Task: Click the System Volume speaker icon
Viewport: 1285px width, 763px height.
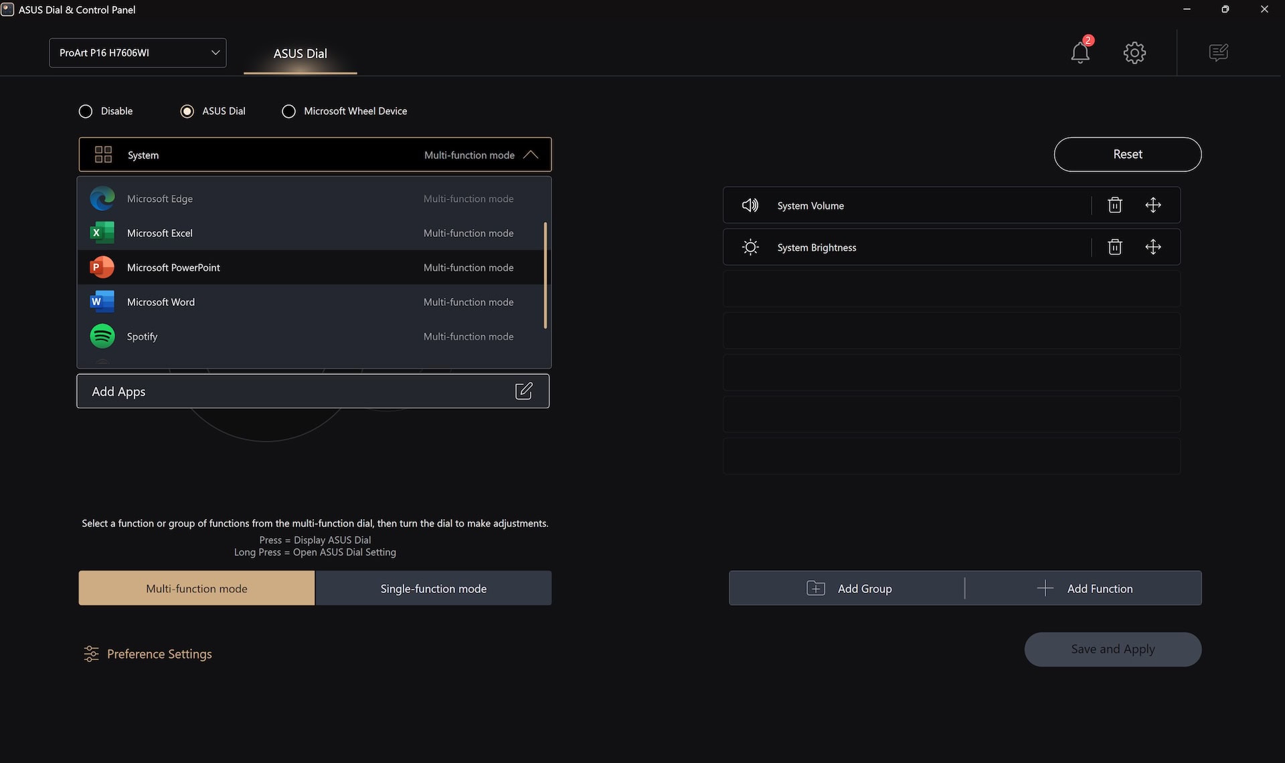Action: (x=750, y=205)
